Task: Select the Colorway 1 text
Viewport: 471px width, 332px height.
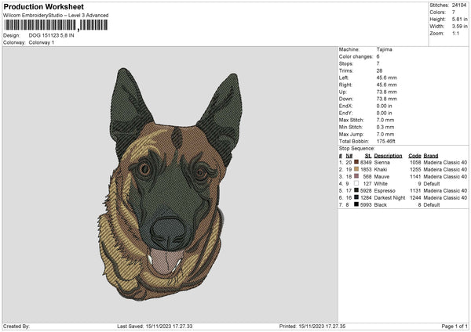Action: (42, 41)
